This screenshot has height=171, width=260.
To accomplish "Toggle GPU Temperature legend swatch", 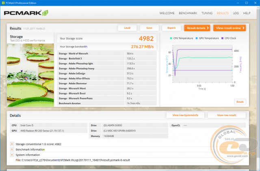I will click(x=197, y=38).
